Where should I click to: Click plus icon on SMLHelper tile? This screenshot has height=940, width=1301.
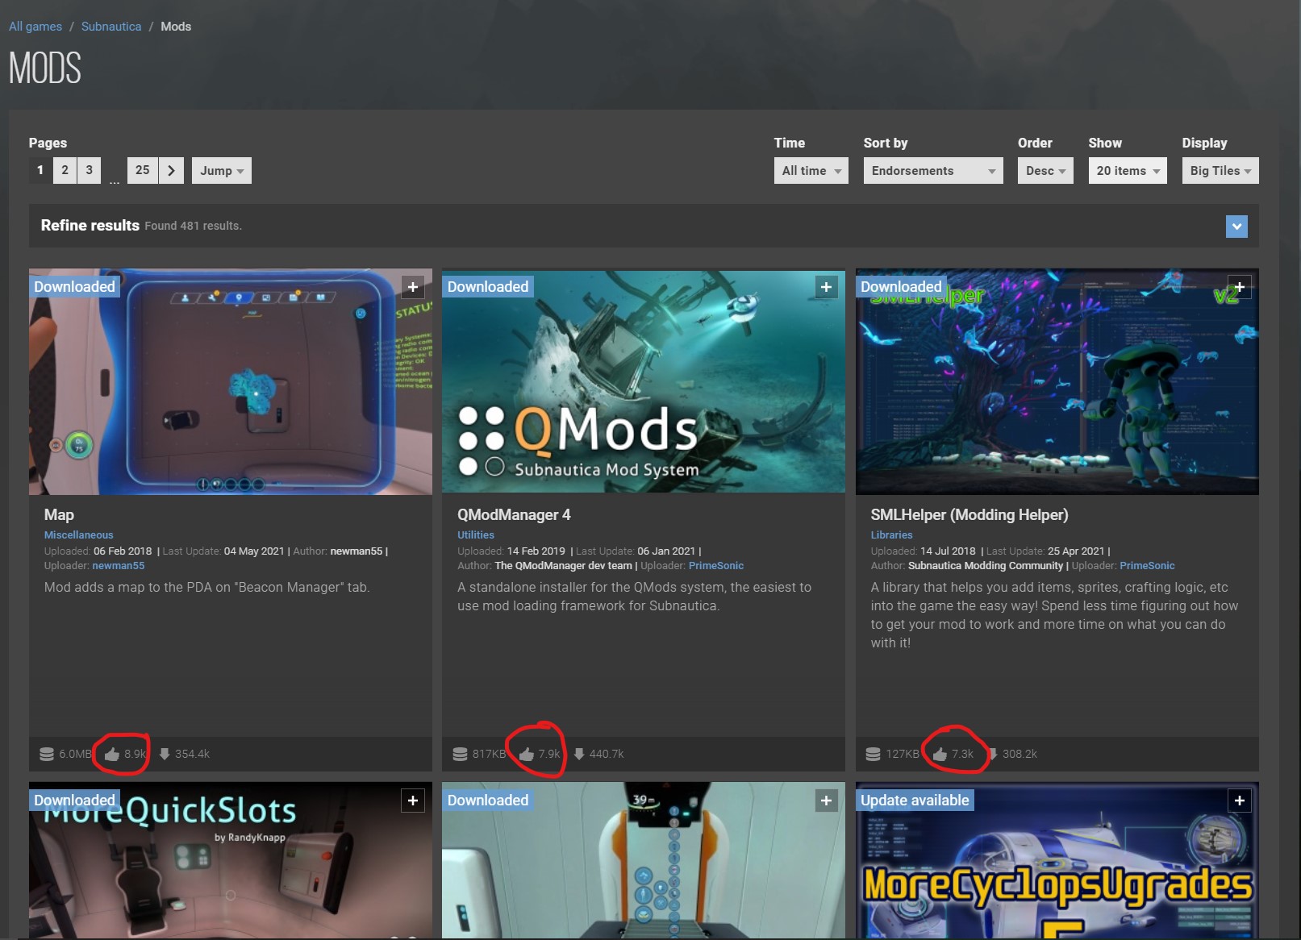tap(1240, 287)
